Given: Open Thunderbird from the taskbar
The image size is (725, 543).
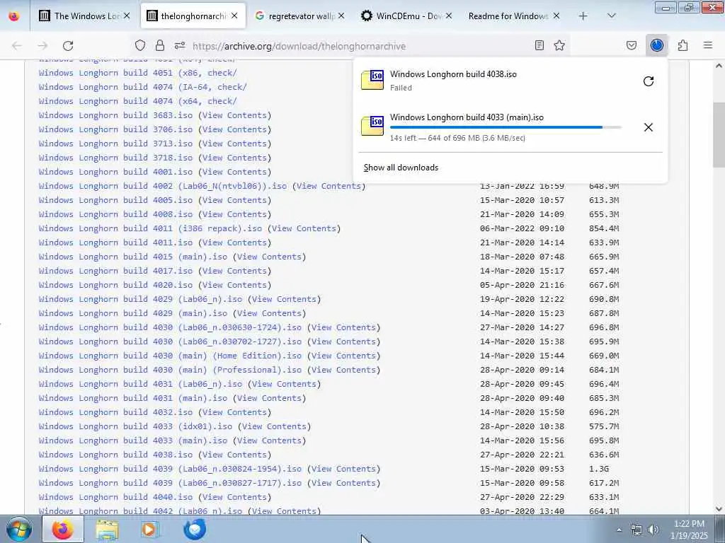Looking at the screenshot, I should click(x=195, y=529).
